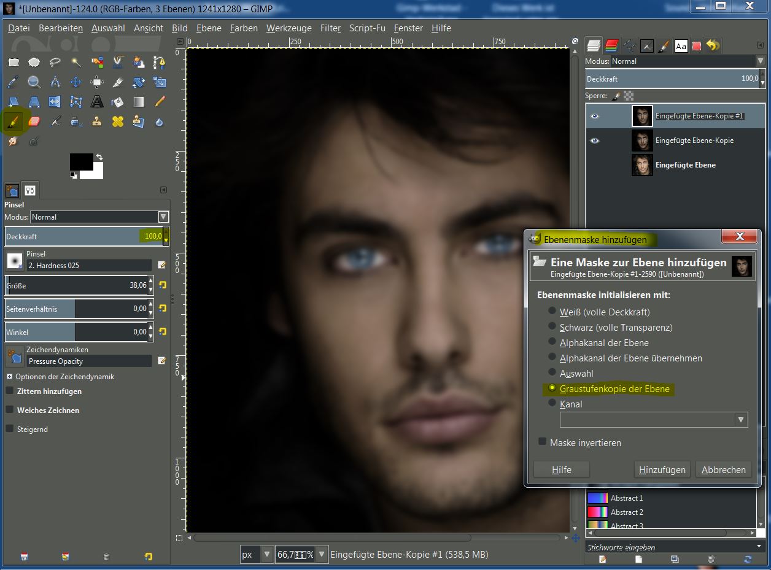Pick the Heal tool (yellow bandage)
The width and height of the screenshot is (771, 570).
(x=118, y=122)
